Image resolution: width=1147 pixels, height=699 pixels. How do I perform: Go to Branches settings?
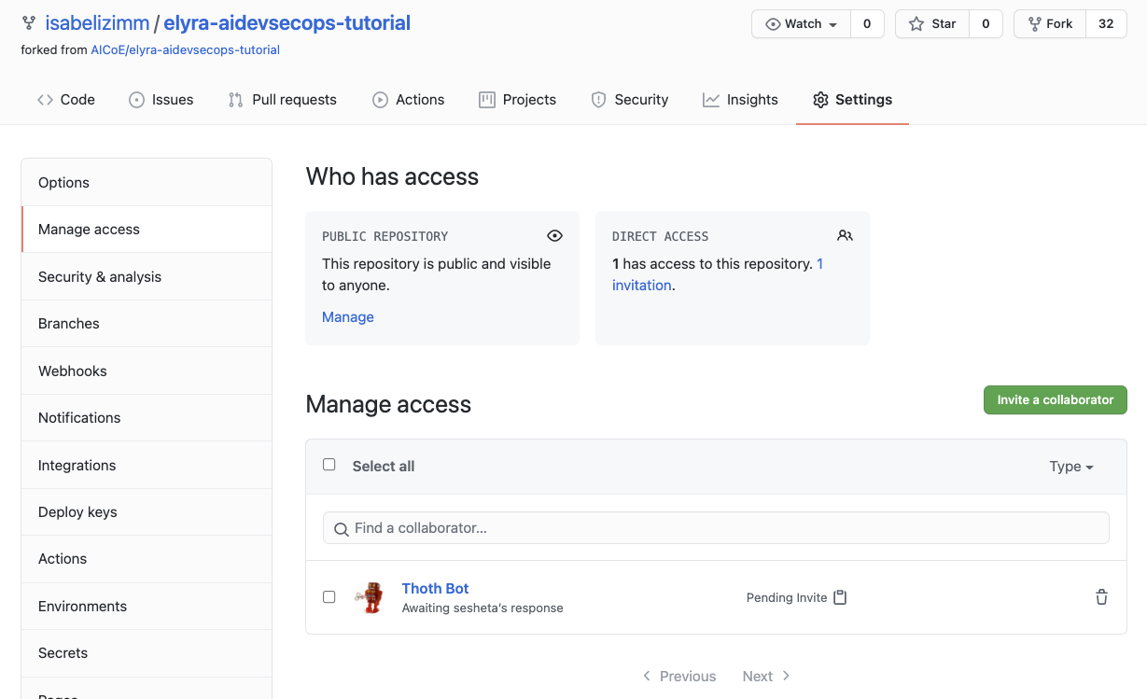point(147,324)
